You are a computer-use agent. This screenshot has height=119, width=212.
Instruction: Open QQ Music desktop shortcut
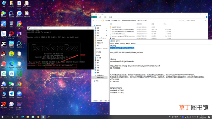point(11,54)
